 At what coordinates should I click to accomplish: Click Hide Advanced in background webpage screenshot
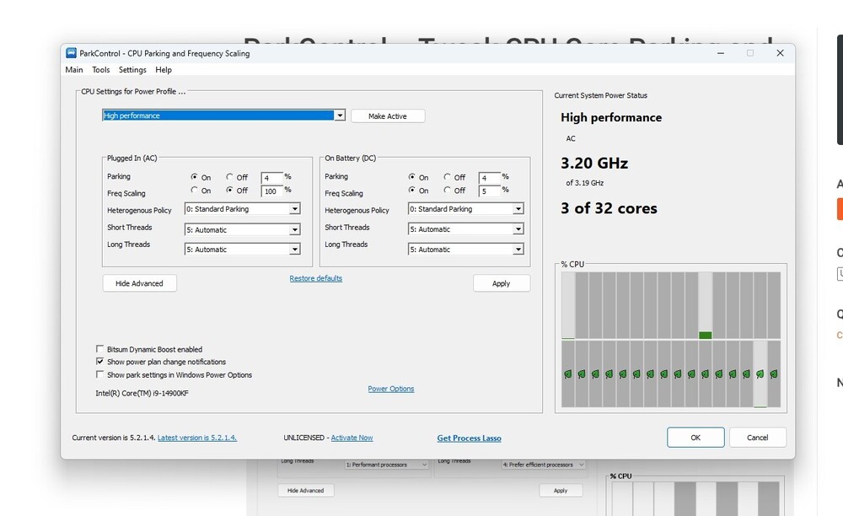[x=305, y=490]
